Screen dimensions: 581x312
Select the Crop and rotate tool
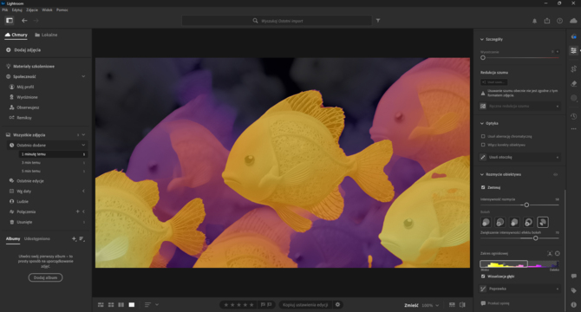tap(573, 68)
